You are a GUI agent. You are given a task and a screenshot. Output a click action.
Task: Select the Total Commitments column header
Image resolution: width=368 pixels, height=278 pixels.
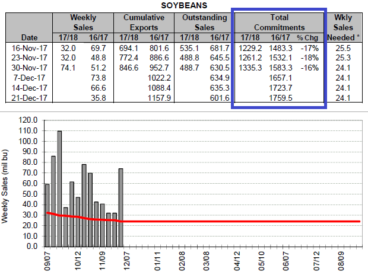pyautogui.click(x=279, y=23)
